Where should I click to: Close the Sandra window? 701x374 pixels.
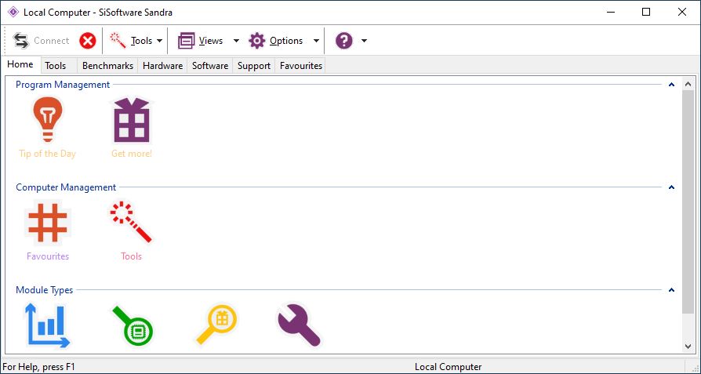pos(681,12)
